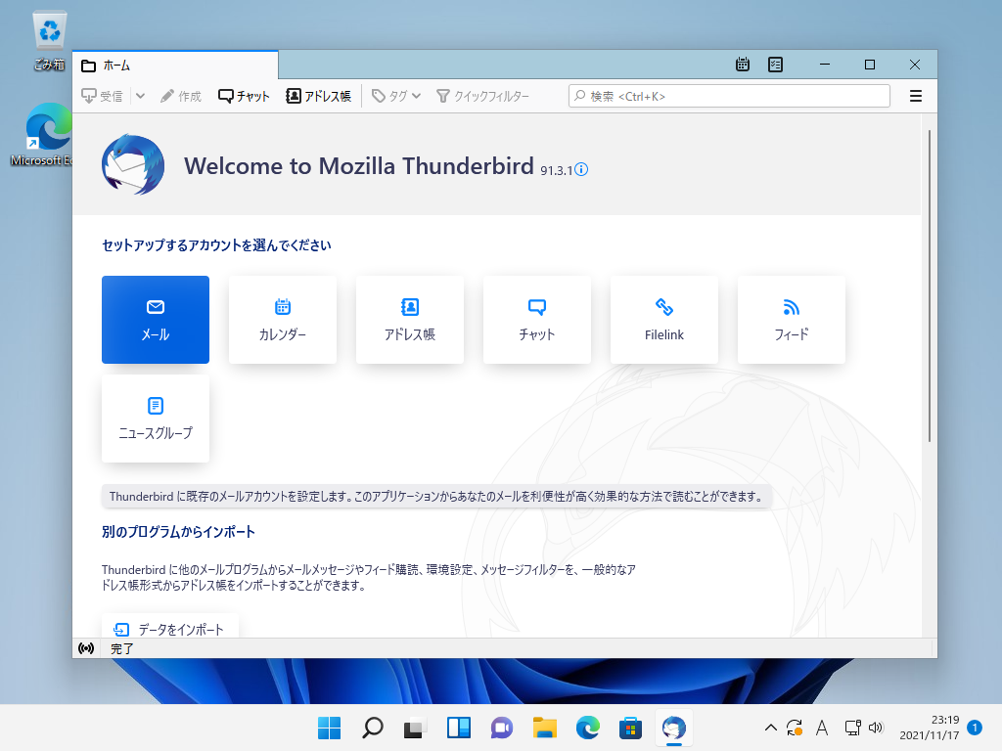The image size is (1002, 751).
Task: Choose the ニュースグループ setup tile
Action: 156,419
